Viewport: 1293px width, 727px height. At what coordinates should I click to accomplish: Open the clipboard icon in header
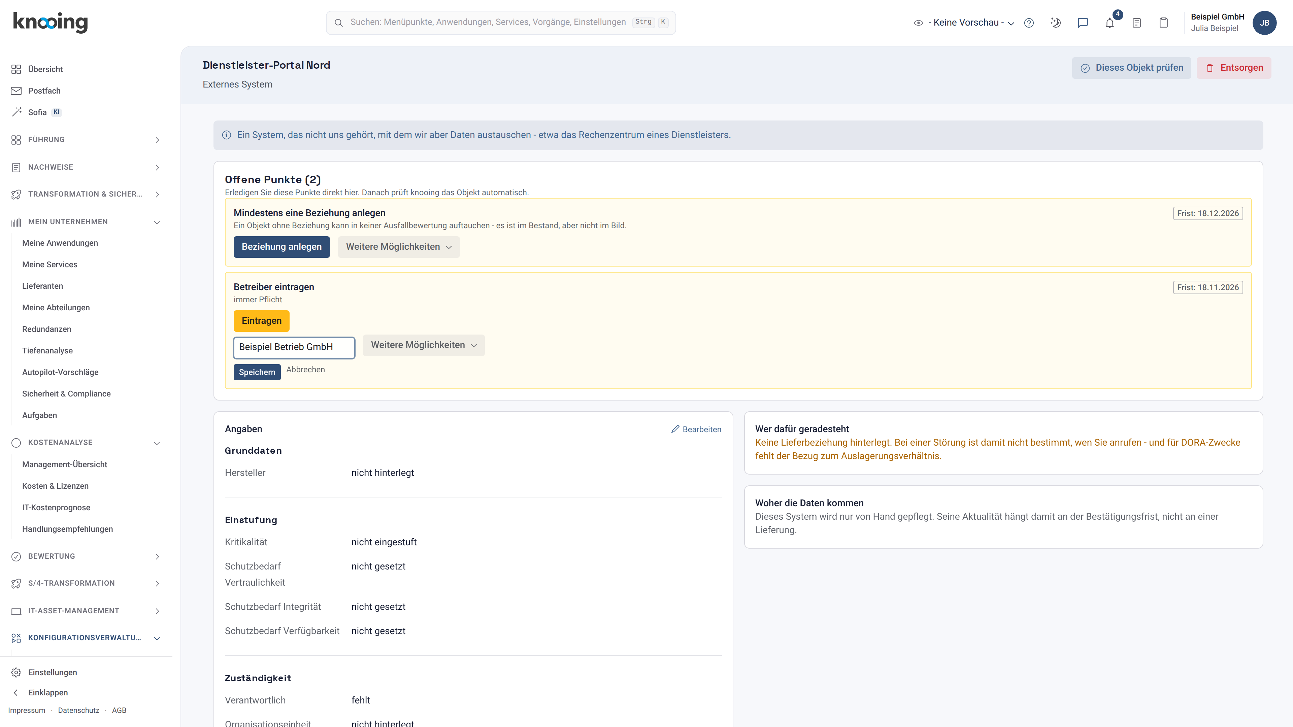[x=1163, y=23]
